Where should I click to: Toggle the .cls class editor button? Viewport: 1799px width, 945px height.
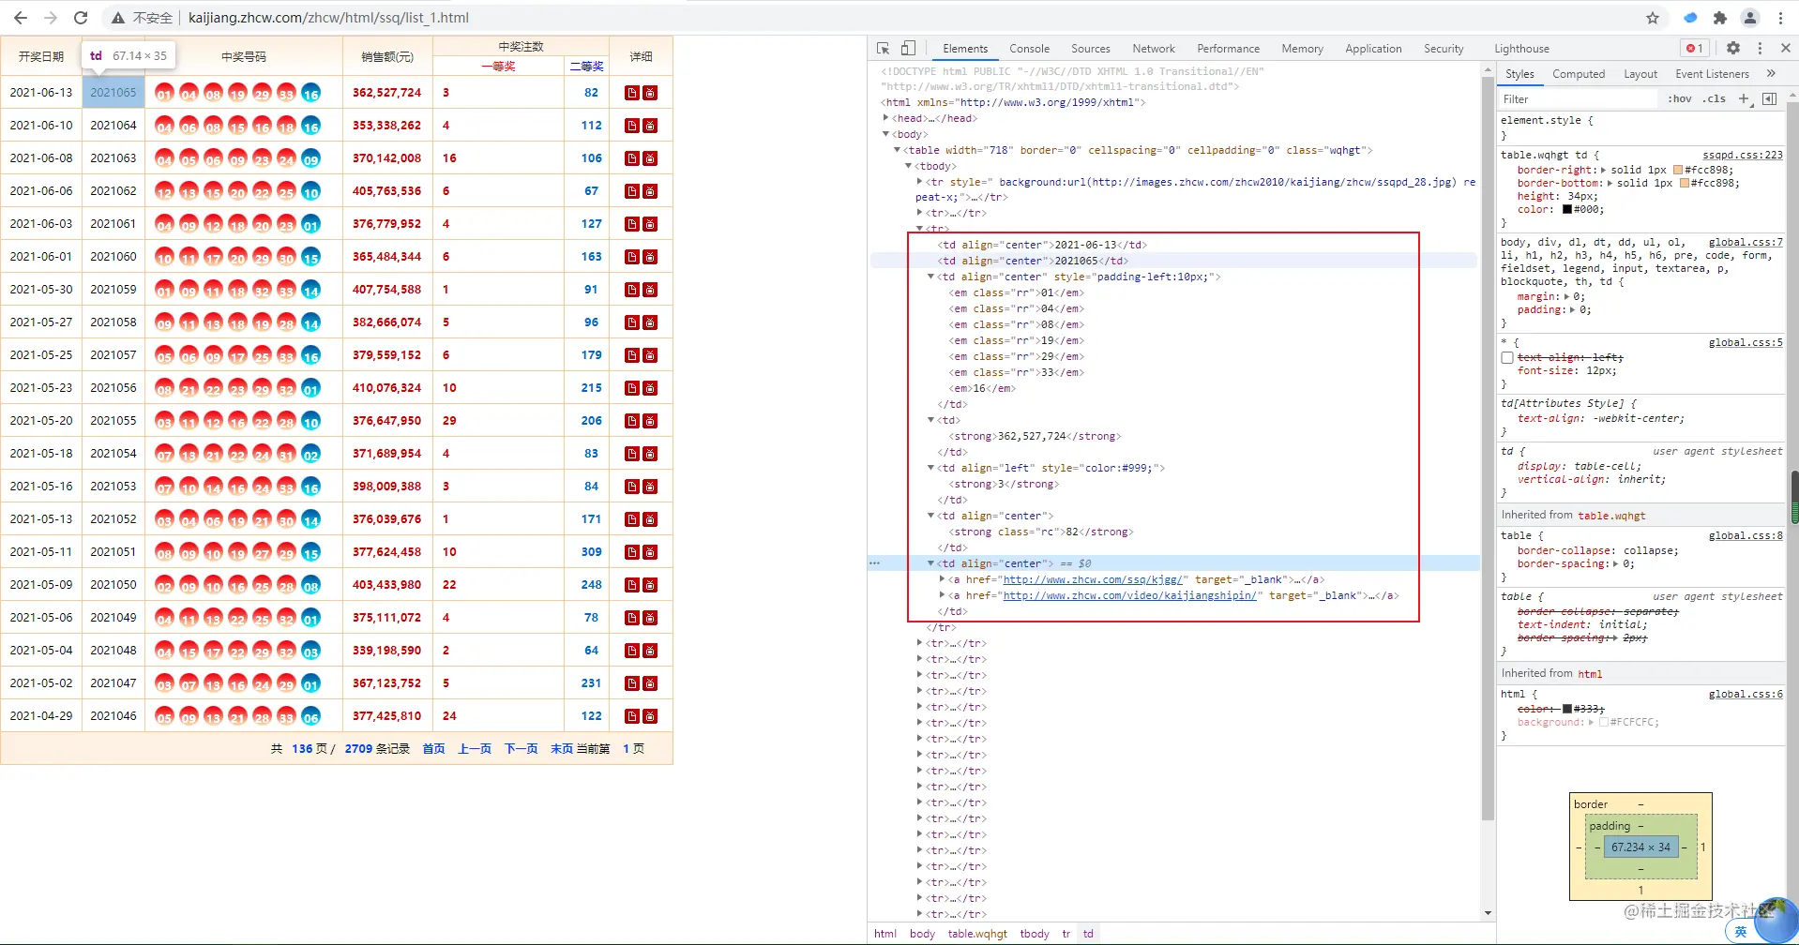pos(1715,98)
